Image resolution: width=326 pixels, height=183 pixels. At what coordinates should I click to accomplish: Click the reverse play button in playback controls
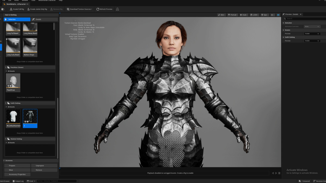(273, 173)
